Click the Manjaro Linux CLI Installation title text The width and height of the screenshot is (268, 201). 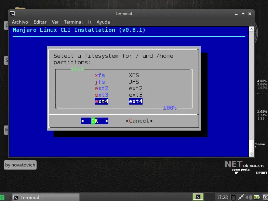(79, 30)
